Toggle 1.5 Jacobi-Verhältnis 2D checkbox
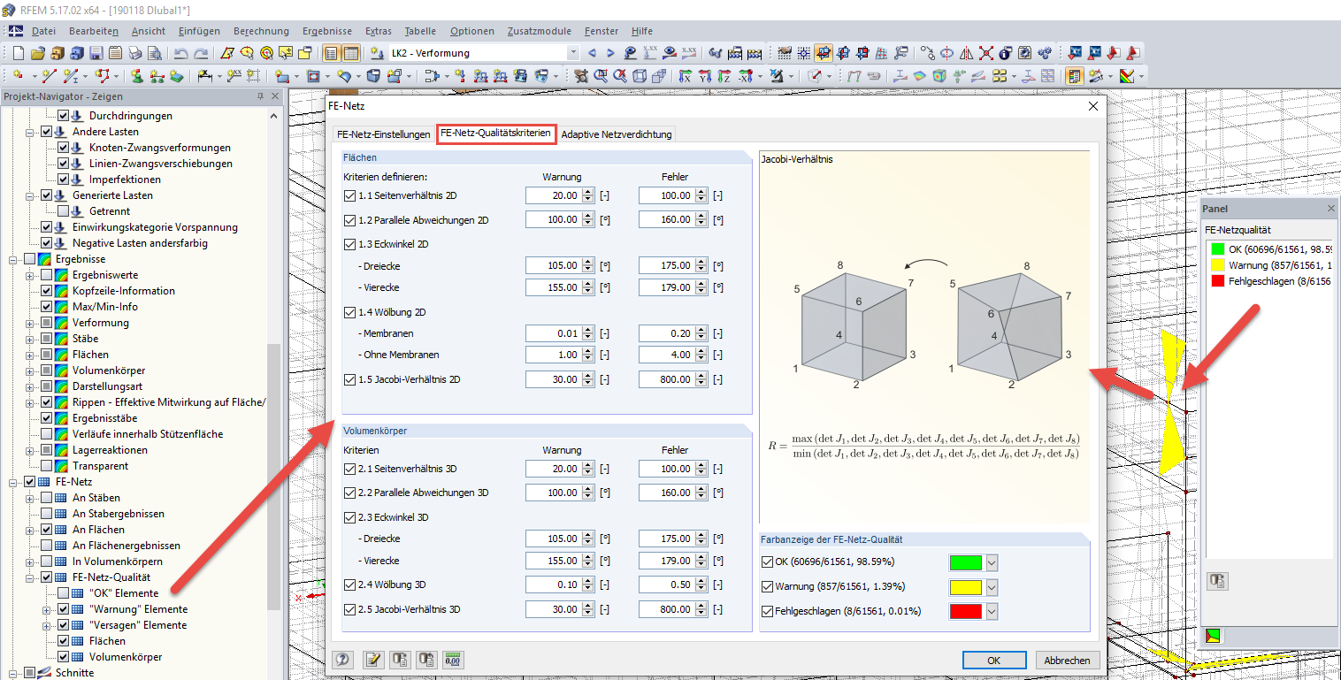 coord(350,379)
